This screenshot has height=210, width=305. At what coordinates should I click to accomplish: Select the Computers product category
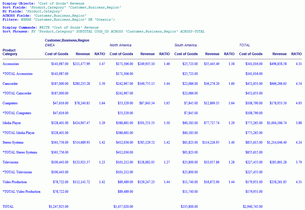[x=10, y=103]
